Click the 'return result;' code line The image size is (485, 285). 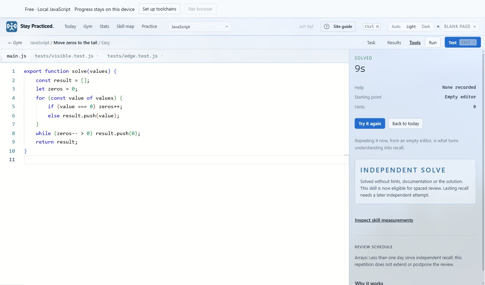(x=57, y=142)
